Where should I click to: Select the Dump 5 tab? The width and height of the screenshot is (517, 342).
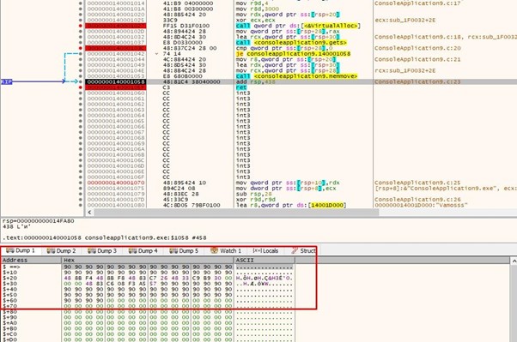(x=184, y=251)
